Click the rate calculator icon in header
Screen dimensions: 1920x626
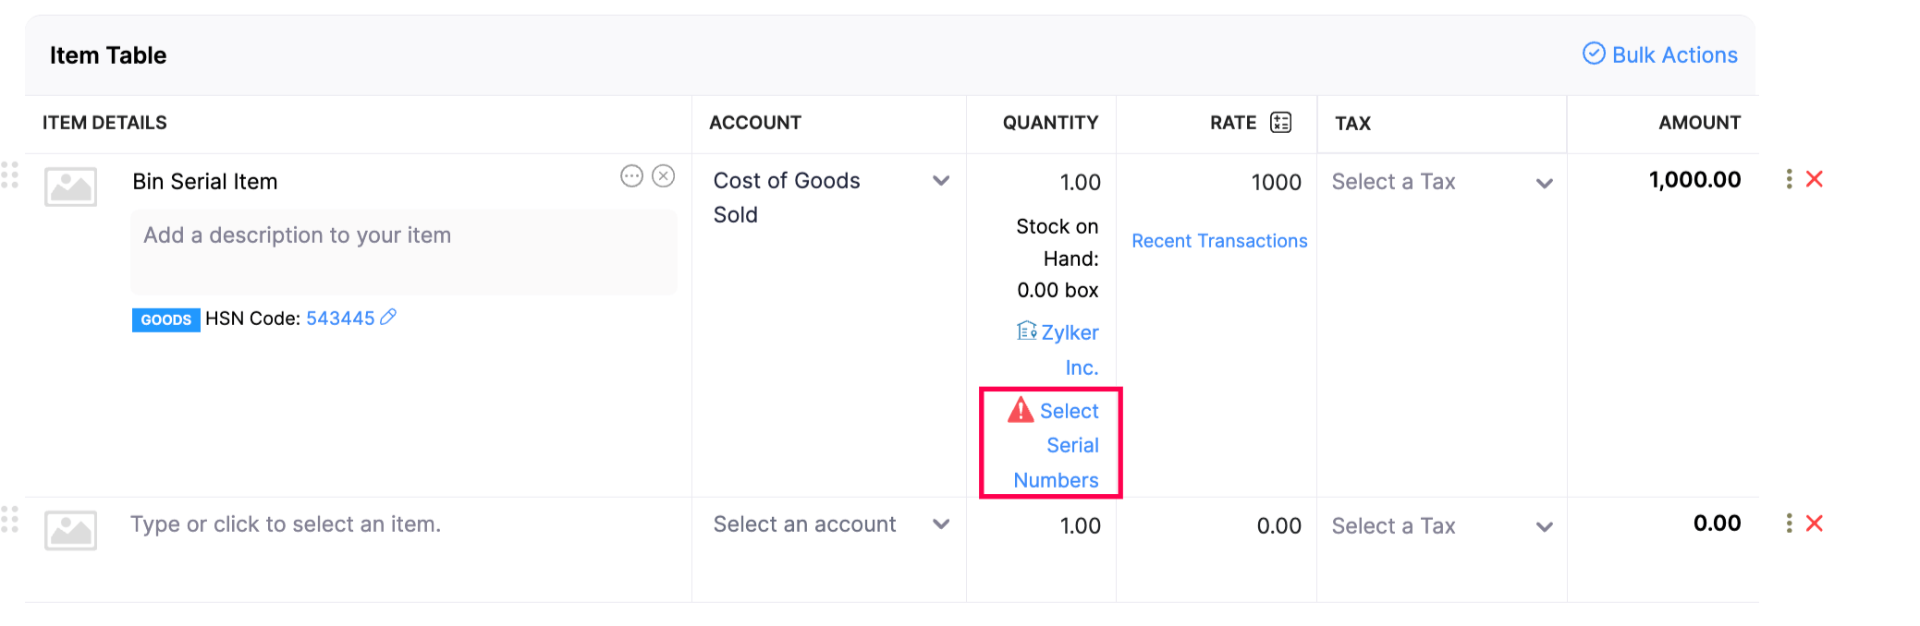tap(1280, 123)
